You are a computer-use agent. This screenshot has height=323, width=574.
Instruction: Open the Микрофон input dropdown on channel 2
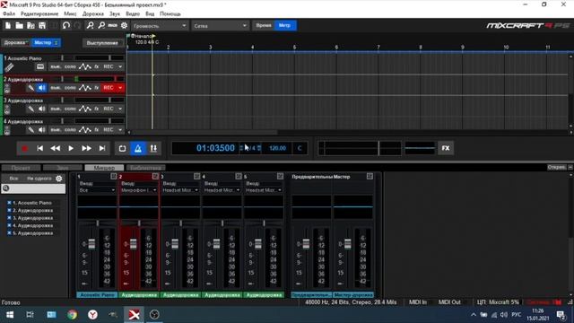tap(139, 190)
